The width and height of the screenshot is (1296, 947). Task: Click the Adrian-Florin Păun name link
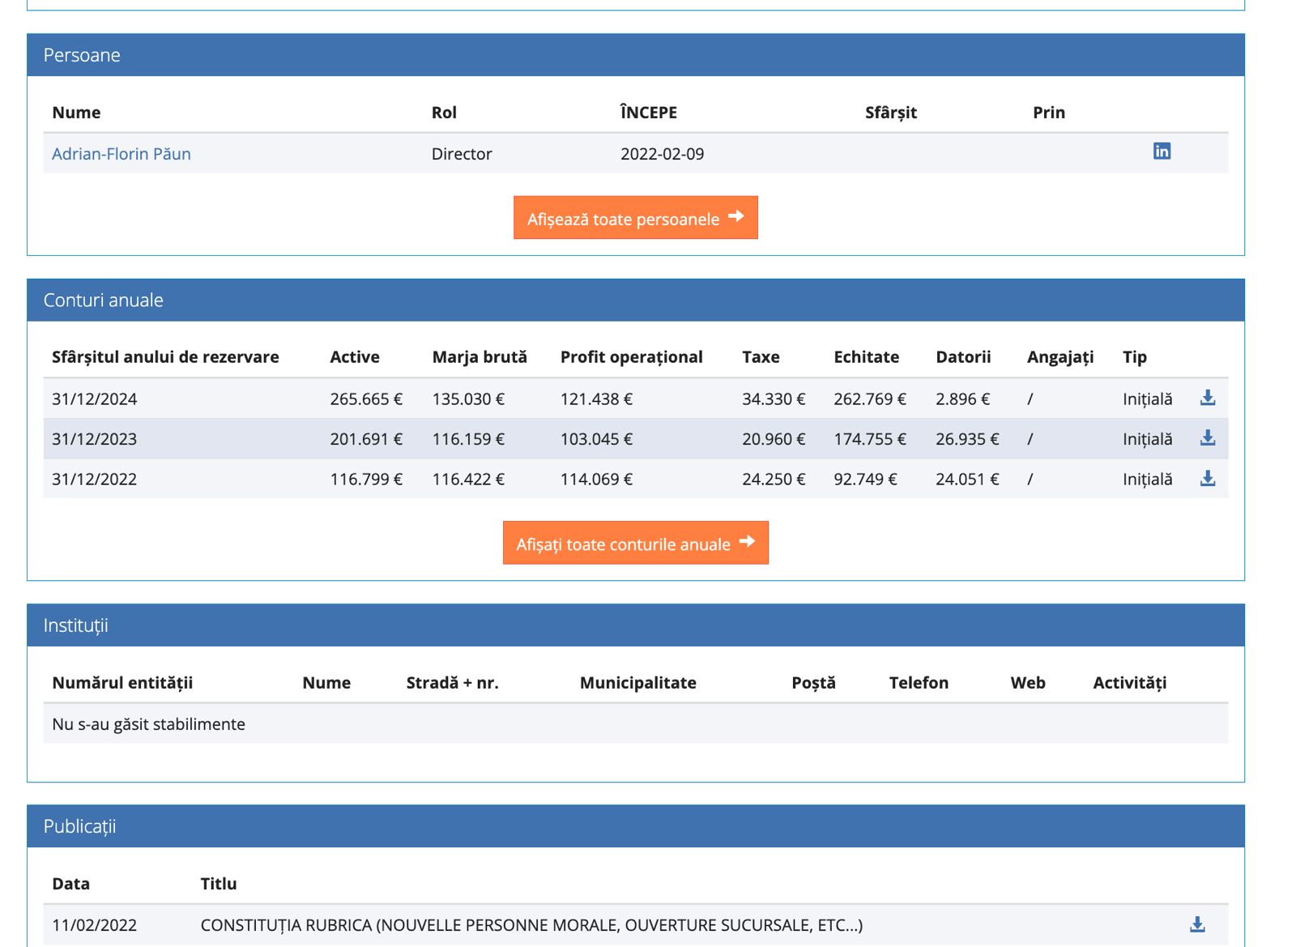(122, 154)
